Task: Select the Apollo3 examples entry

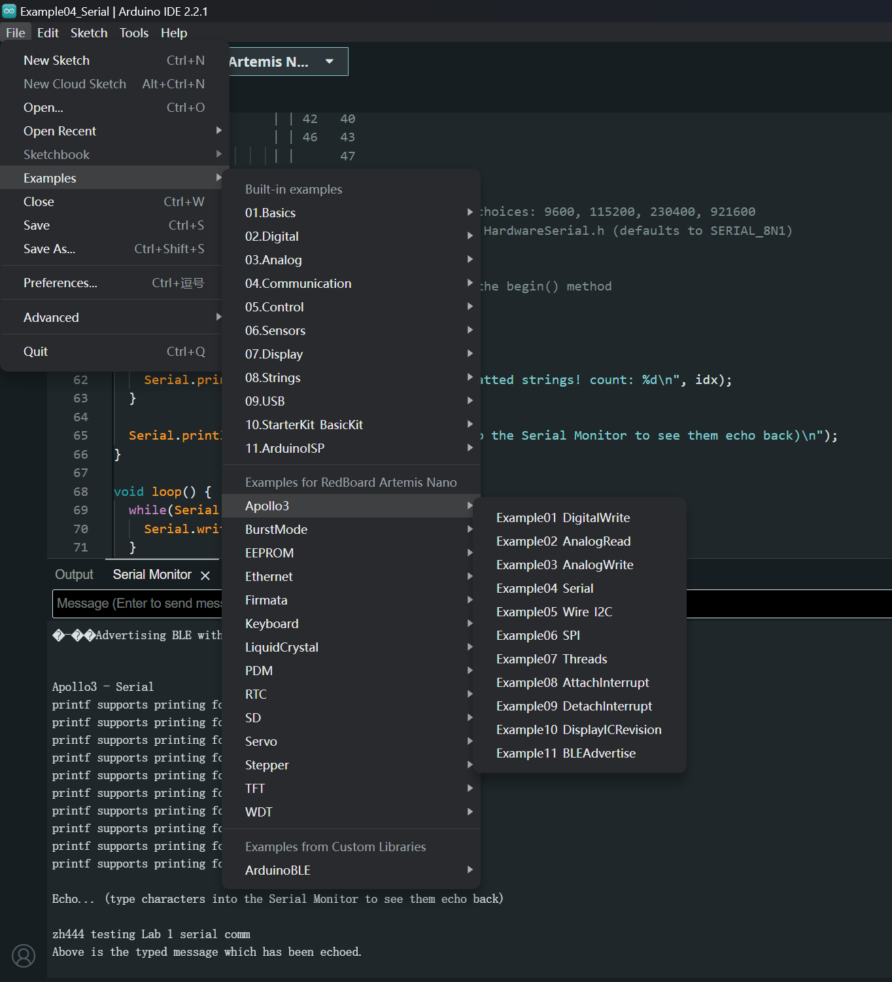Action: [x=351, y=506]
